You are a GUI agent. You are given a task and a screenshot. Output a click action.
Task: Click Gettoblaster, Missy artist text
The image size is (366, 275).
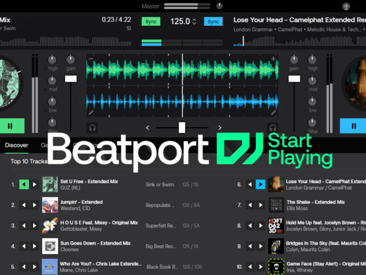pyautogui.click(x=81, y=229)
